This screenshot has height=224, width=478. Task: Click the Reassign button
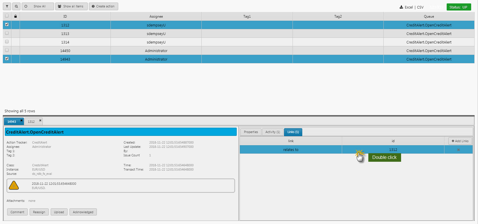[39, 212]
